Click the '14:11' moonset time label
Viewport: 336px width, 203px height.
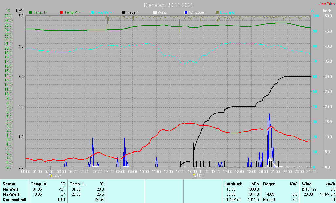coord(200,175)
